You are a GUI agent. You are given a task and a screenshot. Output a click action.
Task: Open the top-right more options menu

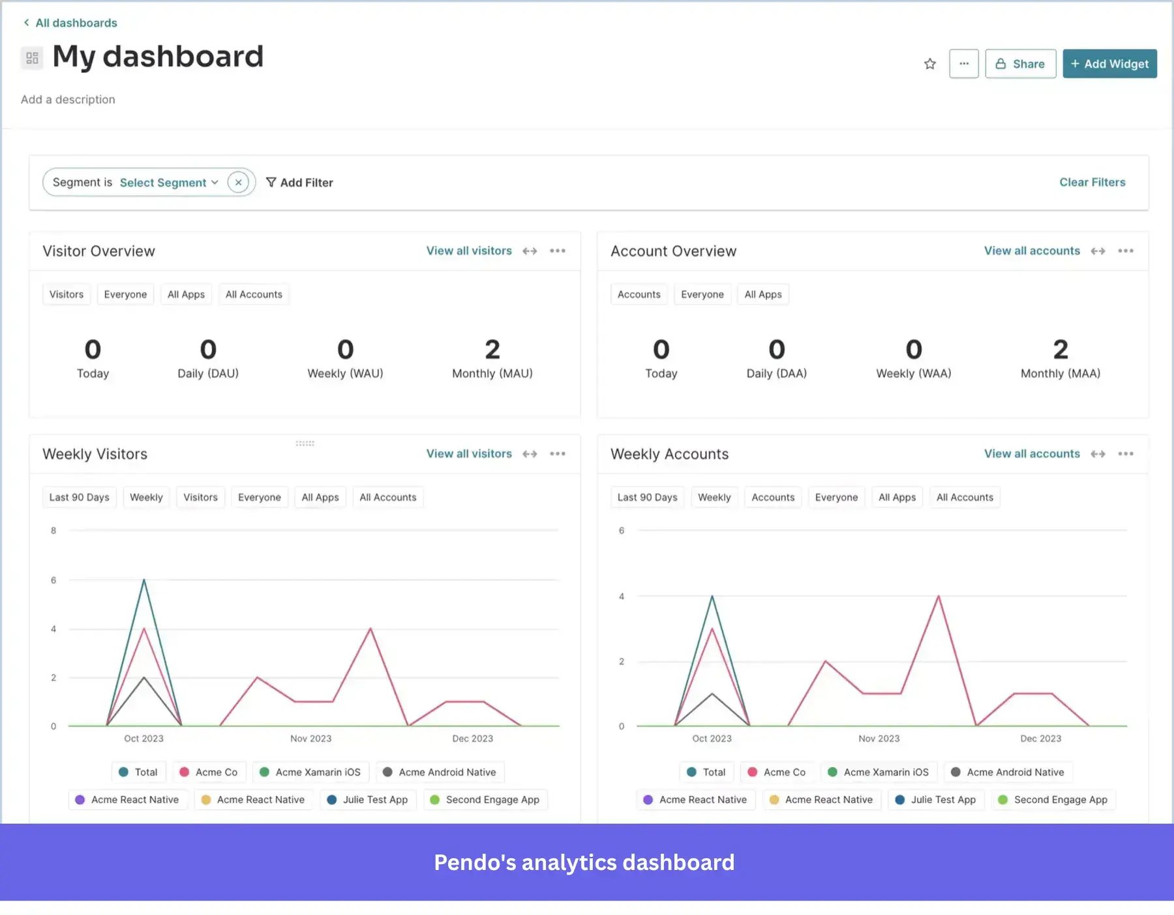(964, 63)
